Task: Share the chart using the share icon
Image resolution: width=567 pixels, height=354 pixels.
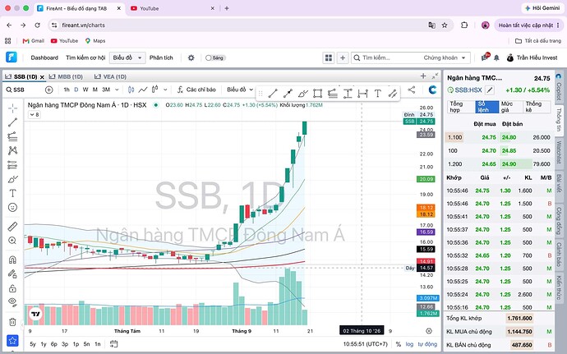Action: (411, 90)
